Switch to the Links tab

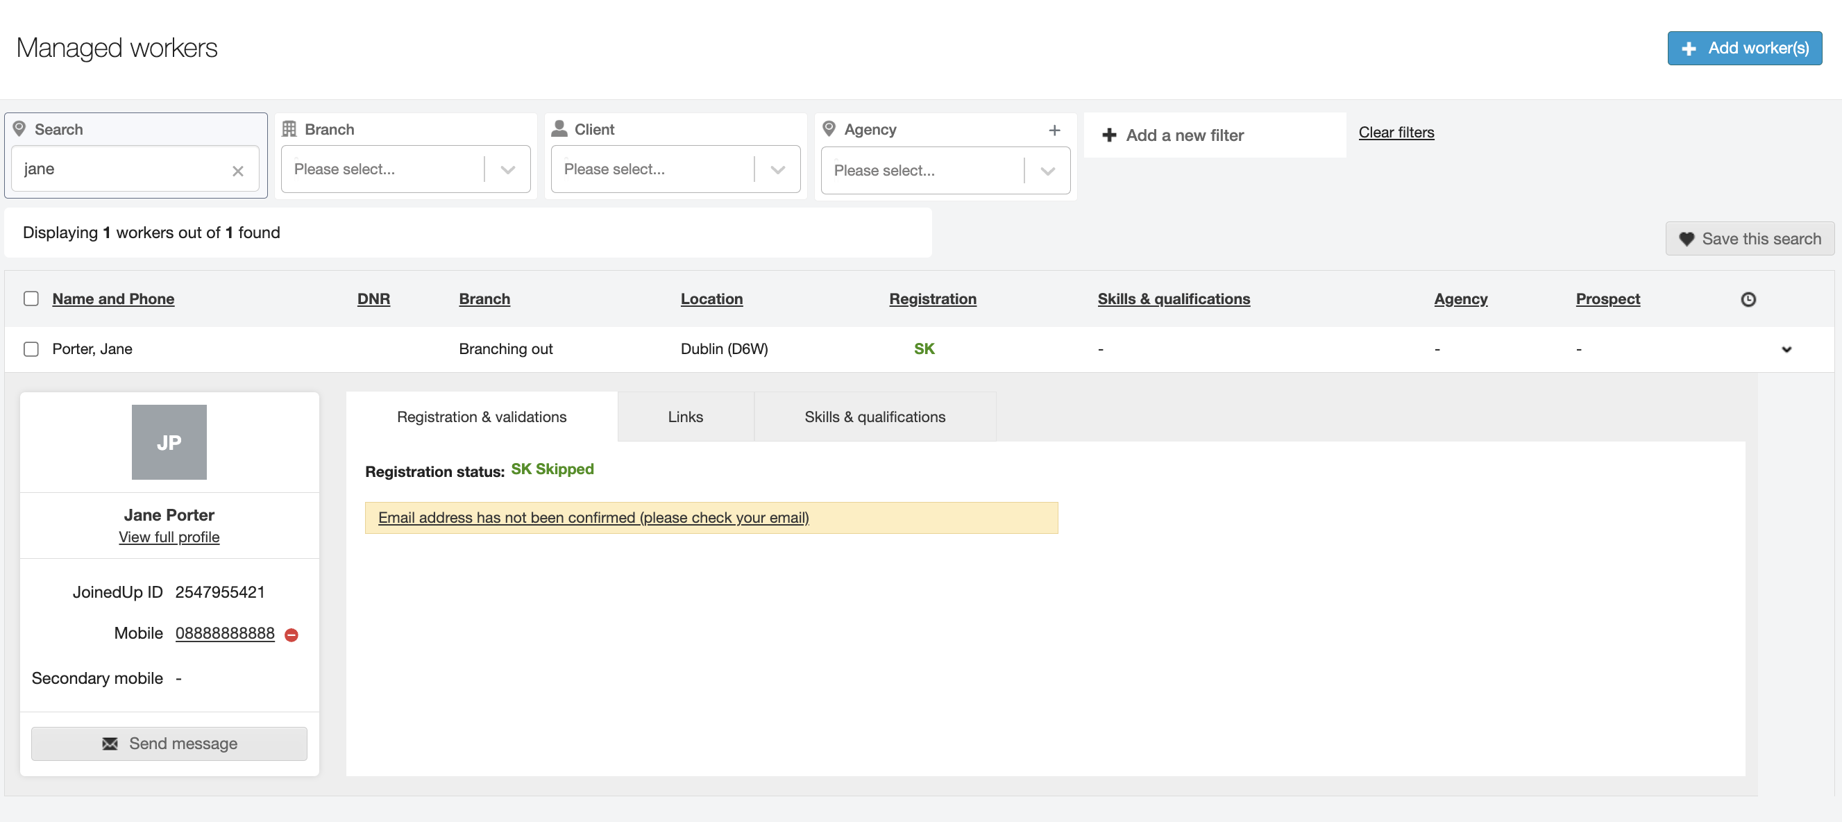point(685,417)
